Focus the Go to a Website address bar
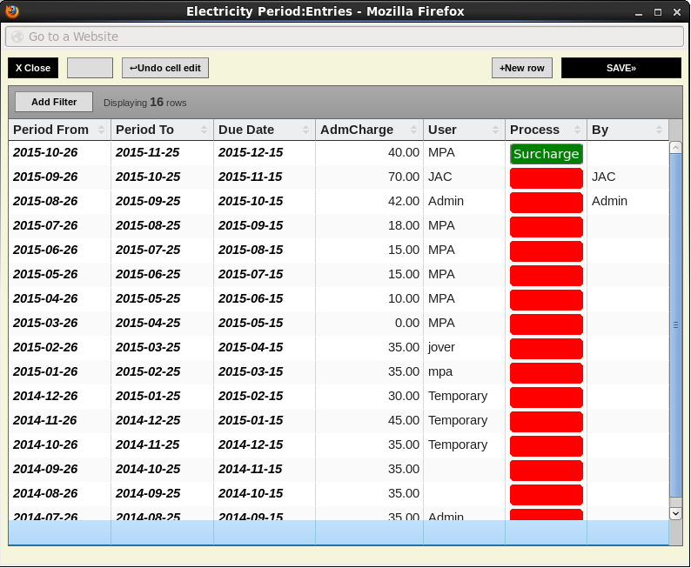The height and width of the screenshot is (568, 691). (x=345, y=37)
